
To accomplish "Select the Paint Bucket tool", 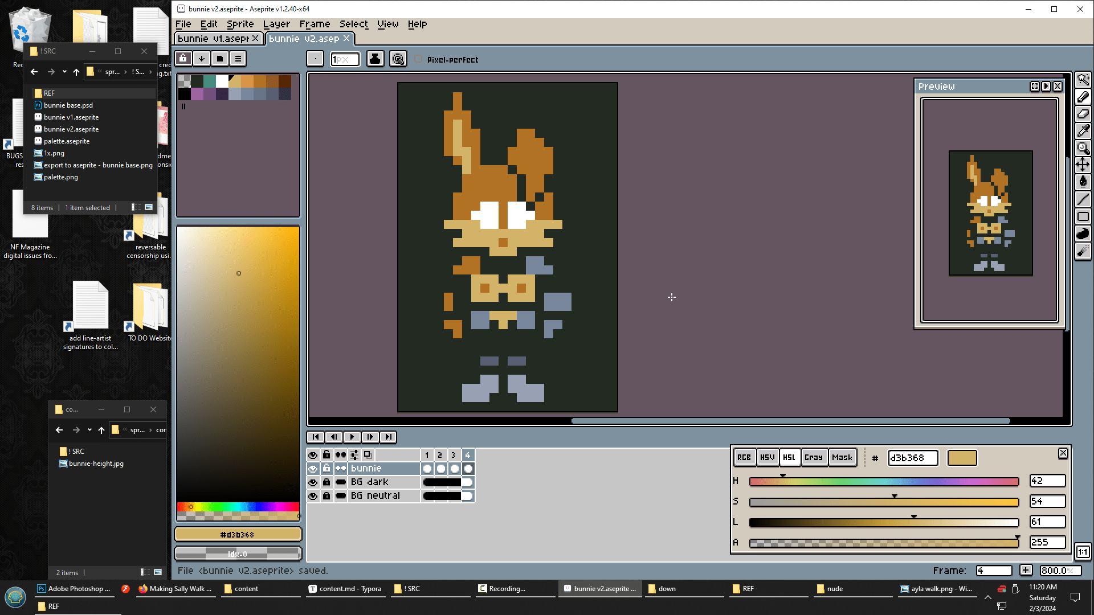I will 1083,182.
